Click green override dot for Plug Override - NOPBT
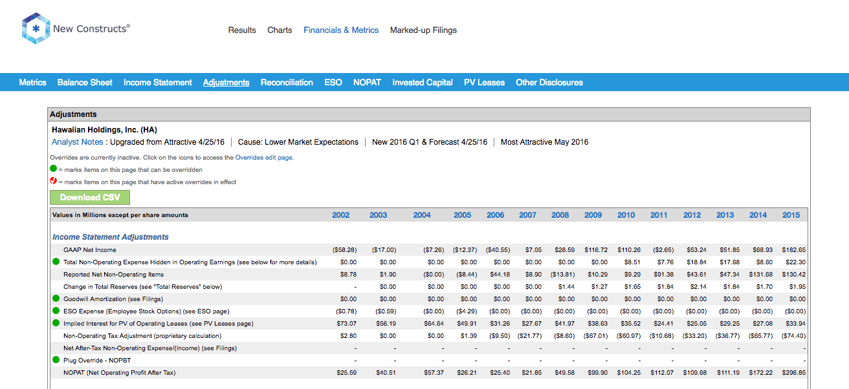Screen dimensions: 849x389 [56, 361]
